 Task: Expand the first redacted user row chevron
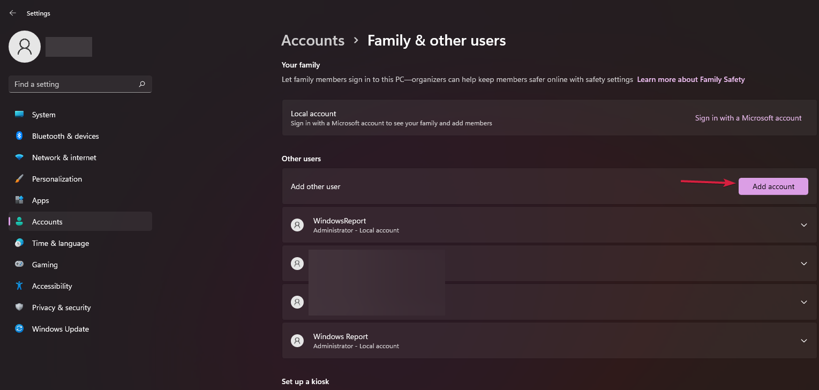[803, 264]
